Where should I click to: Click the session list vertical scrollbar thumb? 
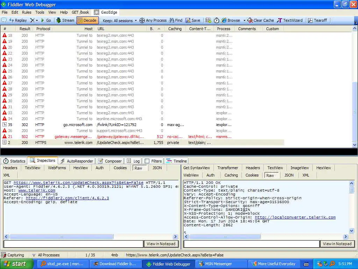point(355,112)
